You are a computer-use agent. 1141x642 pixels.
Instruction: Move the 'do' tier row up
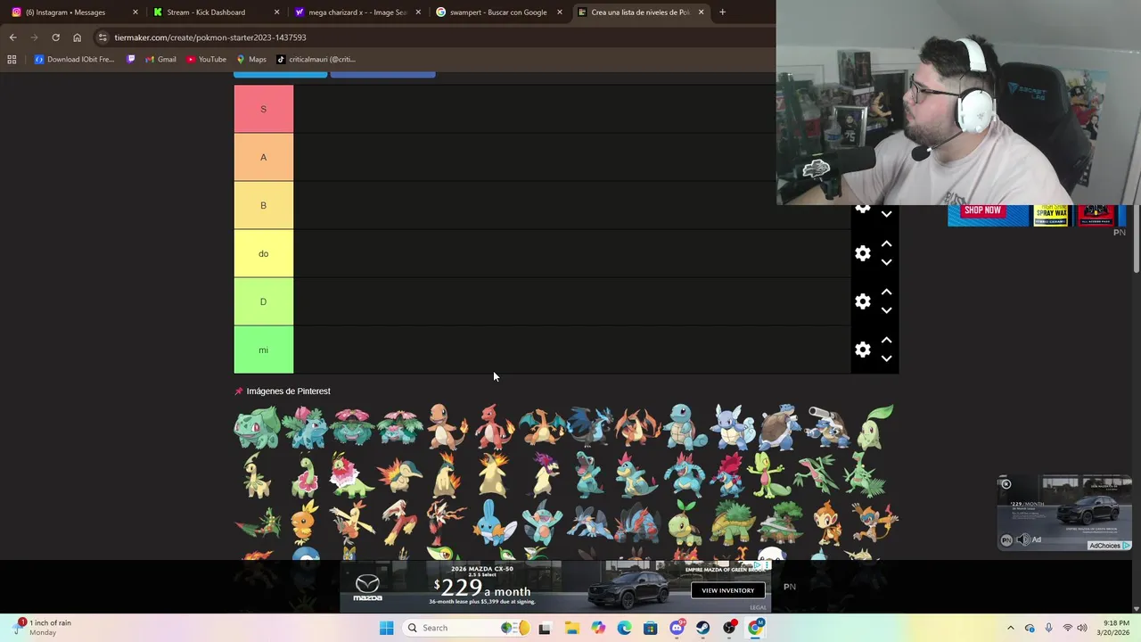pos(886,243)
